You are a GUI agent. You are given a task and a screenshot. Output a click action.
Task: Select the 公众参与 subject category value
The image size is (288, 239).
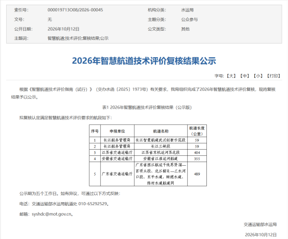point(189,19)
